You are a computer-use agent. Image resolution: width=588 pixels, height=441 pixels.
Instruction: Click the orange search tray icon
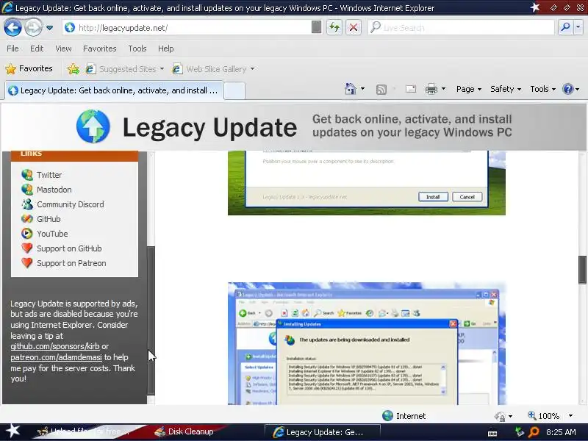point(534,432)
